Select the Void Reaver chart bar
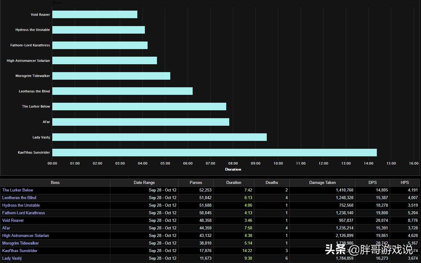 [x=95, y=15]
